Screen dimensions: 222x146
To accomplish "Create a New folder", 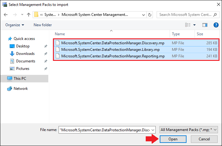I will 43,25.
